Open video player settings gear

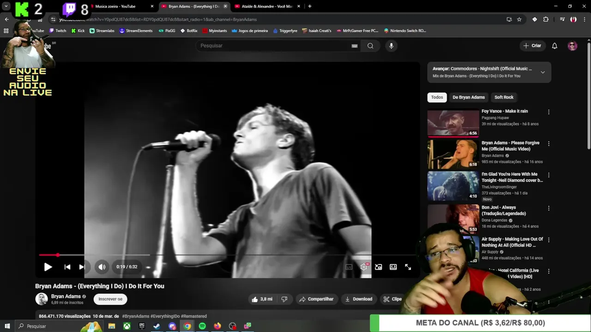coord(364,267)
